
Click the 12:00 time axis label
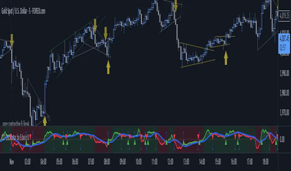[x=170, y=162]
